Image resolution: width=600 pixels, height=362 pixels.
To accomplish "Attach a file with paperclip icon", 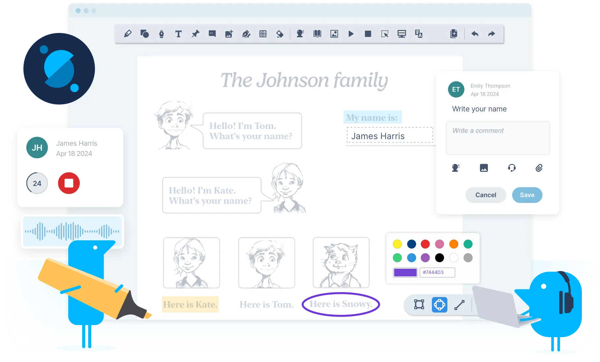I will point(539,168).
